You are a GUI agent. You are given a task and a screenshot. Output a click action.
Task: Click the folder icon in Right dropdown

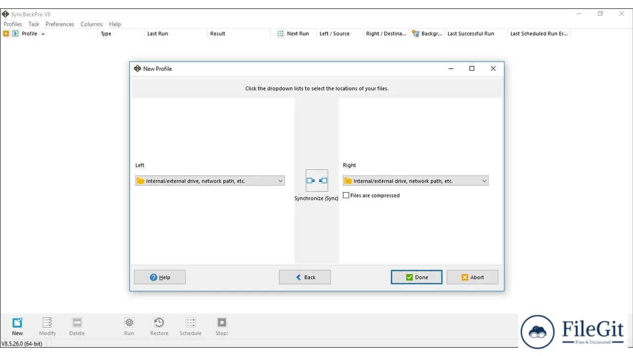[348, 181]
